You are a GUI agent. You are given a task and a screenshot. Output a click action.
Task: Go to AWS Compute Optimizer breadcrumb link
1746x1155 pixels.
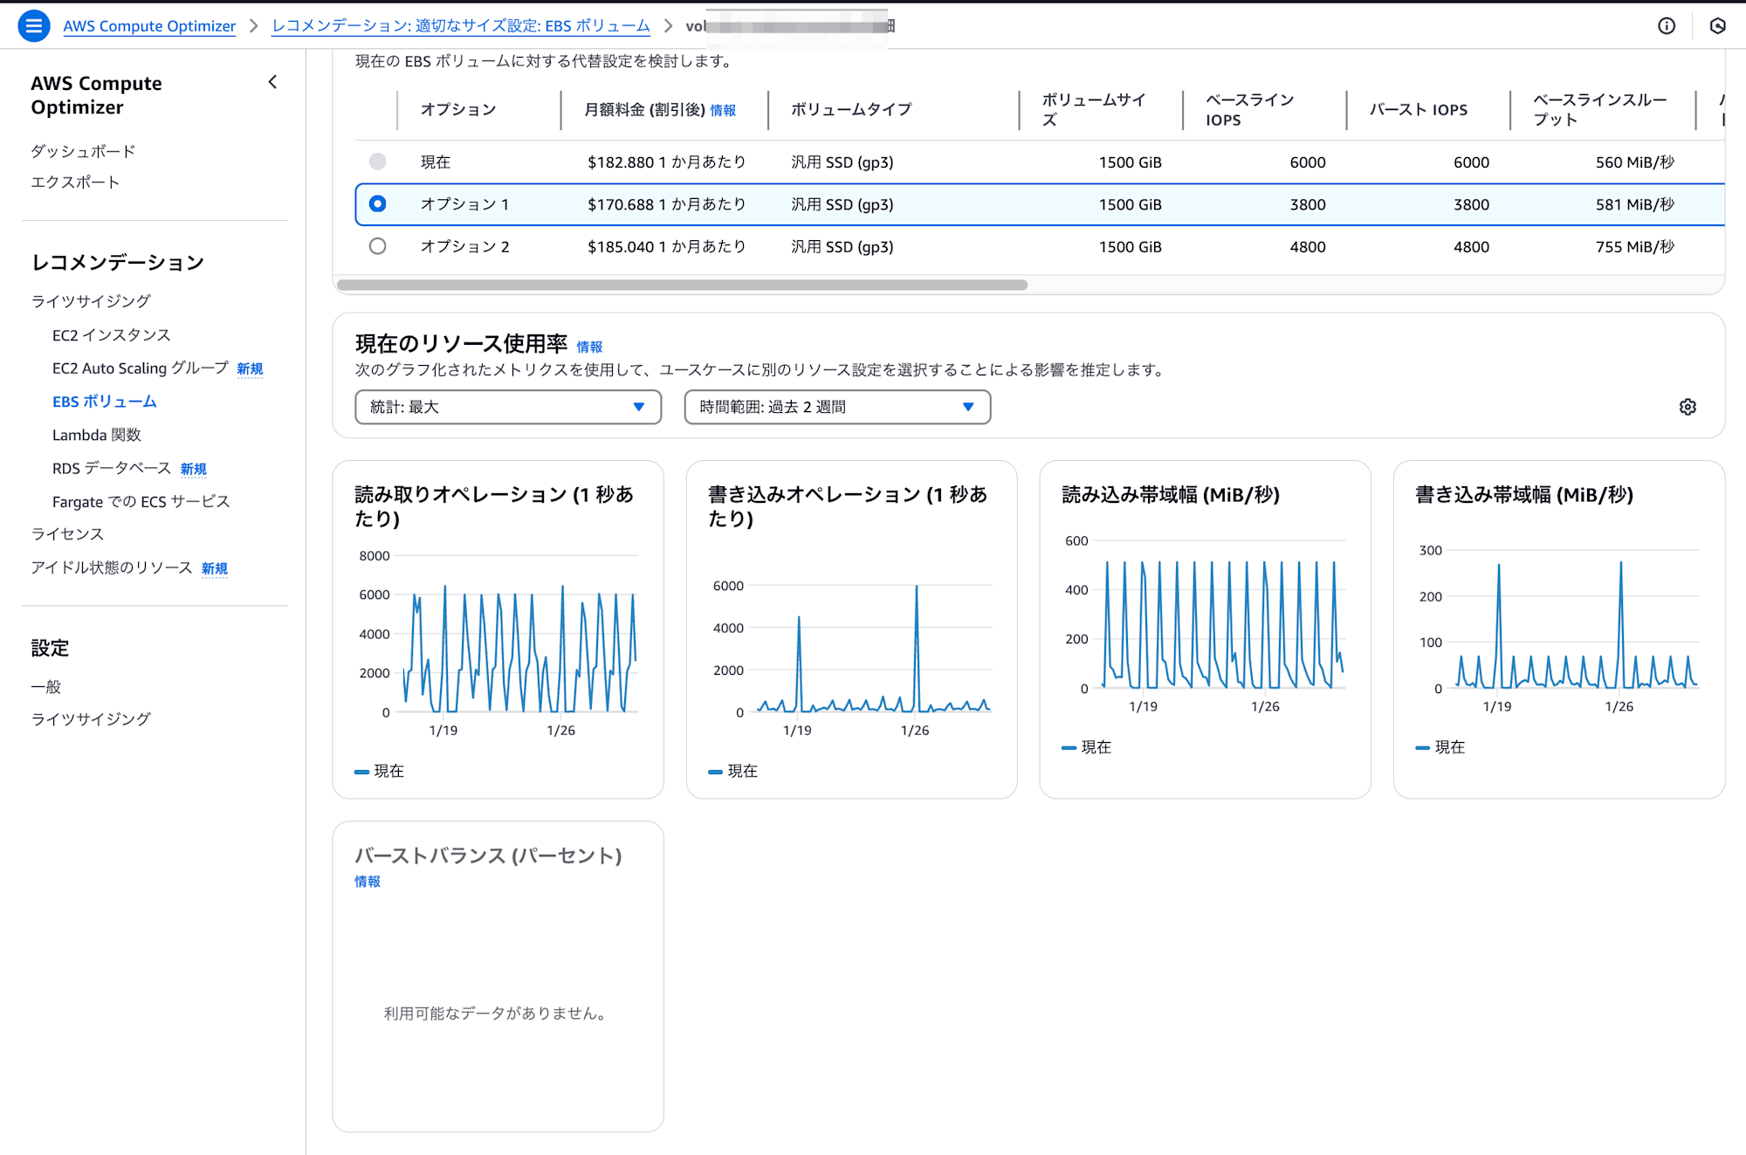click(x=149, y=25)
